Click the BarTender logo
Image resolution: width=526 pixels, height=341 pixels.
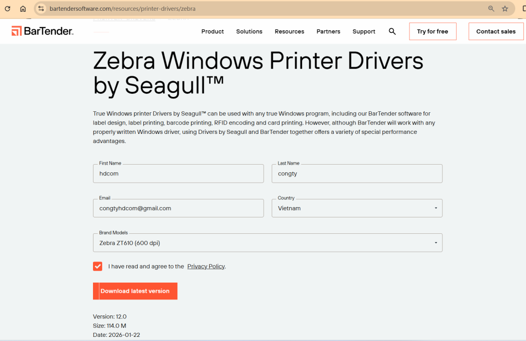coord(43,31)
